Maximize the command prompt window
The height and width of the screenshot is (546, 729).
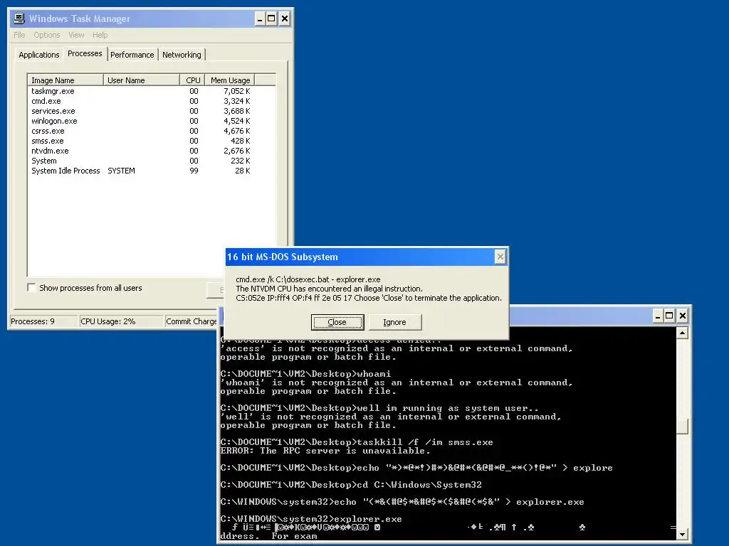tap(669, 316)
